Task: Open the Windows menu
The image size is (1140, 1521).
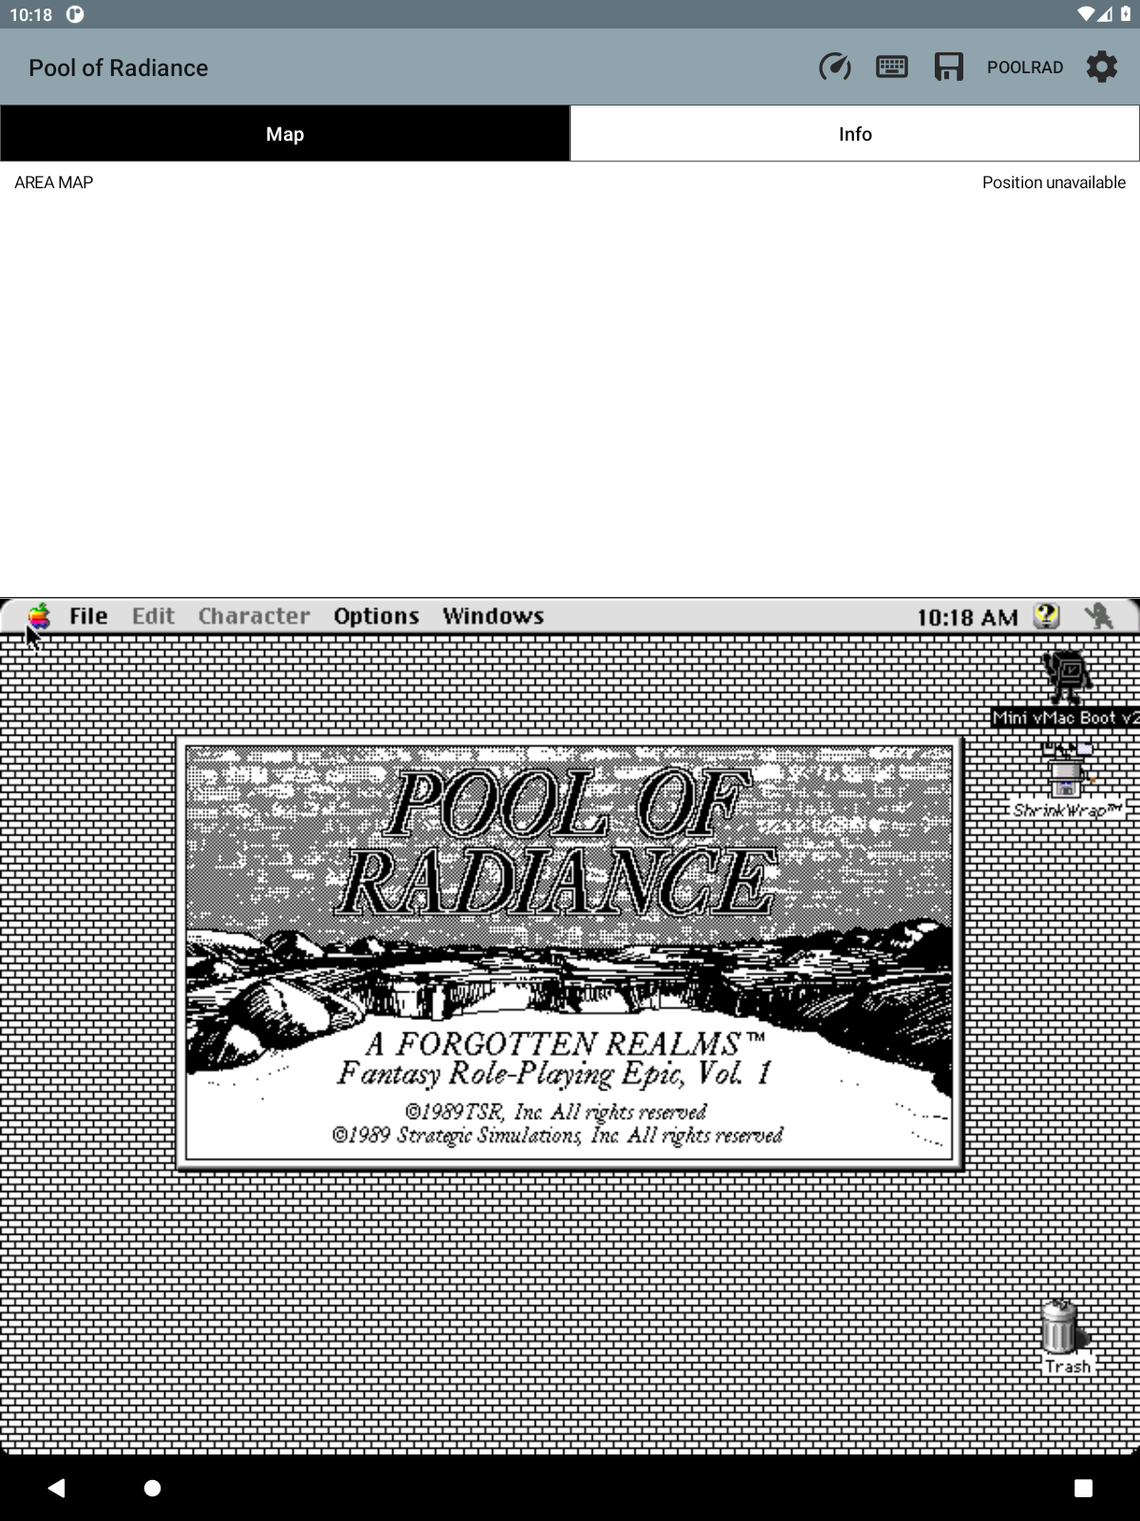Action: coord(493,616)
